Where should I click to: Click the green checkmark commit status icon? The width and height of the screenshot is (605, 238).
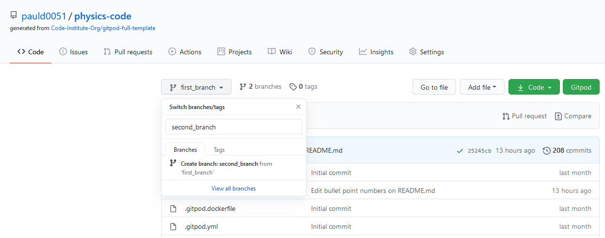[460, 151]
